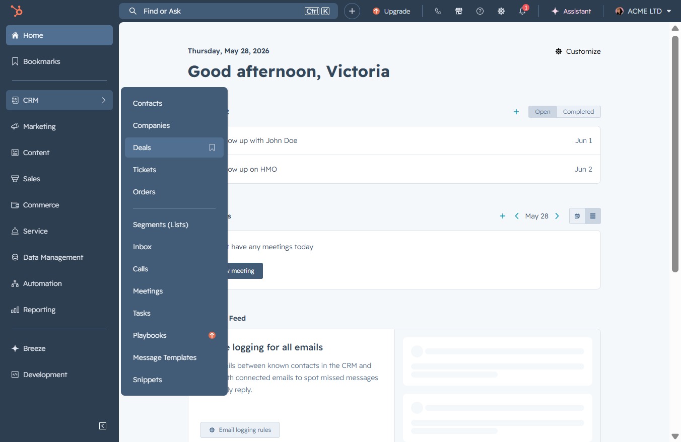Open the Content menu

[59, 153]
